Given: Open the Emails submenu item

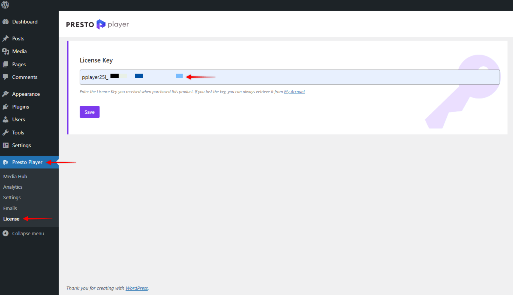Looking at the screenshot, I should pyautogui.click(x=10, y=208).
